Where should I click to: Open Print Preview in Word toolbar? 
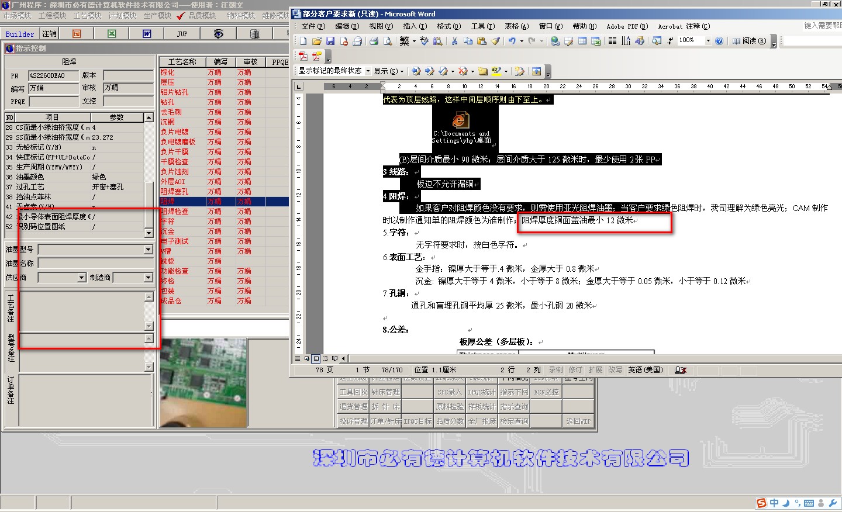[x=387, y=41]
